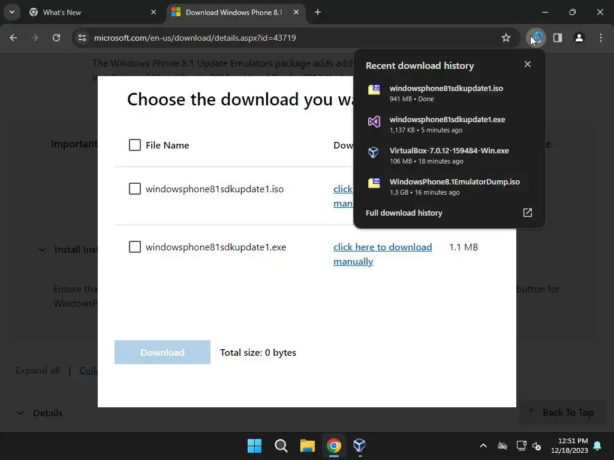Switch to the What's New tab
The width and height of the screenshot is (614, 460).
point(93,12)
